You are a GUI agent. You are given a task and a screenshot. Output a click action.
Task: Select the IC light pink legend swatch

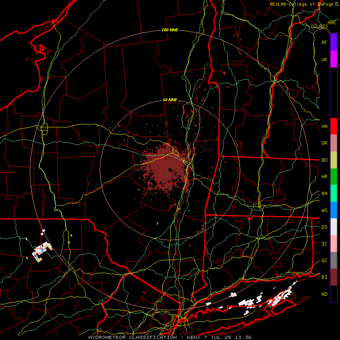[334, 244]
